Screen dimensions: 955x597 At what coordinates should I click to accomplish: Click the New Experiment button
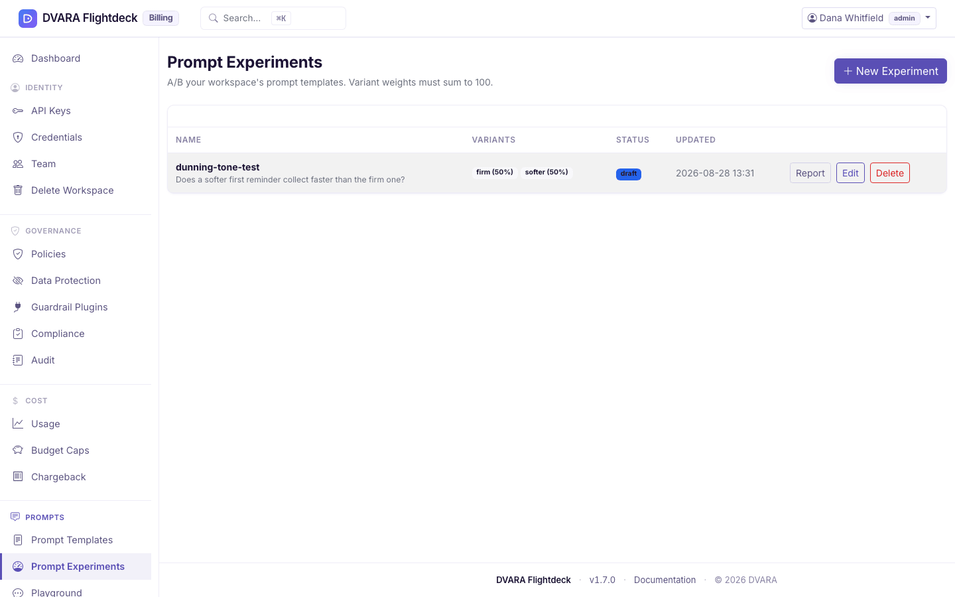tap(891, 71)
